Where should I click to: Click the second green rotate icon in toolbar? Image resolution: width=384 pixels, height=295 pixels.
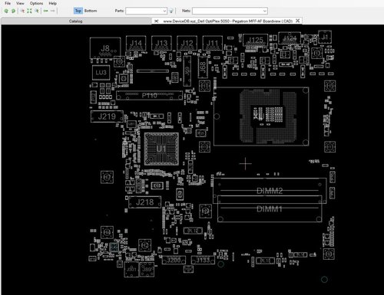13,11
